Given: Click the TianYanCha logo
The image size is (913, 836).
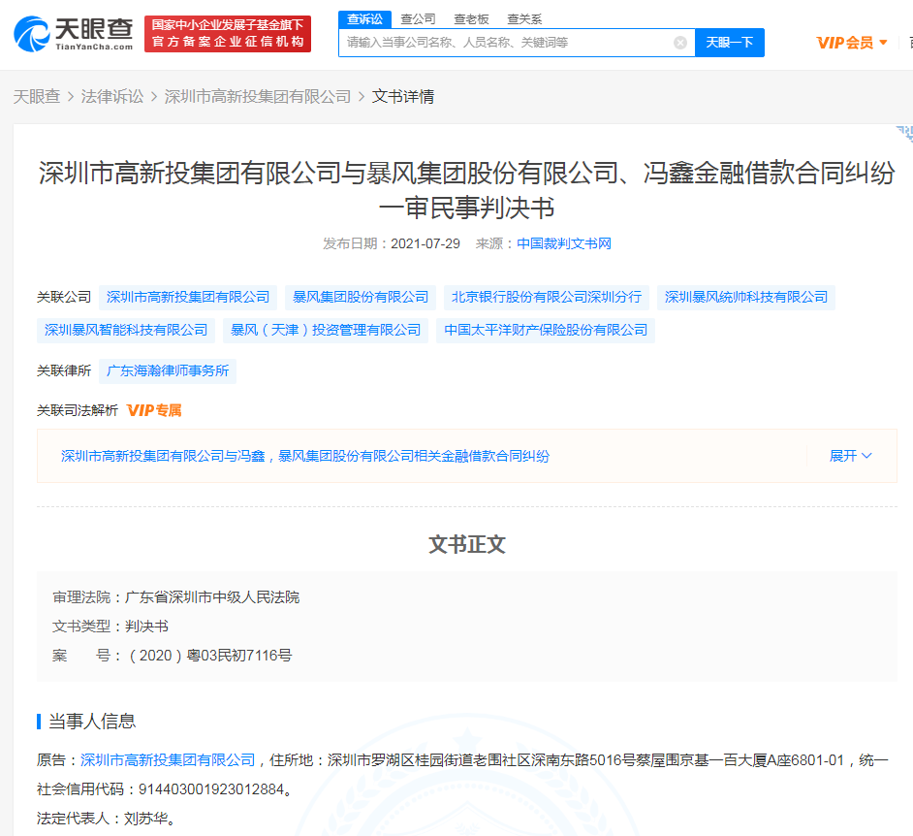Looking at the screenshot, I should click(74, 34).
